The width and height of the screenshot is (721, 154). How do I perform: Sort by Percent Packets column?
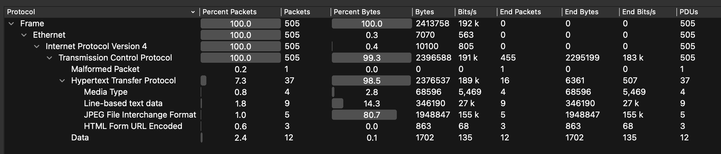click(229, 12)
